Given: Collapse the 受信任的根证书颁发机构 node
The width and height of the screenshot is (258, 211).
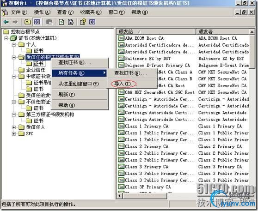Looking at the screenshot, I should tap(14, 57).
